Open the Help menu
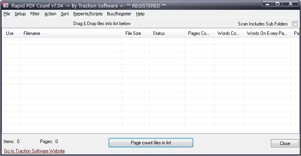Viewport: 301px width, 156px height. [x=140, y=14]
